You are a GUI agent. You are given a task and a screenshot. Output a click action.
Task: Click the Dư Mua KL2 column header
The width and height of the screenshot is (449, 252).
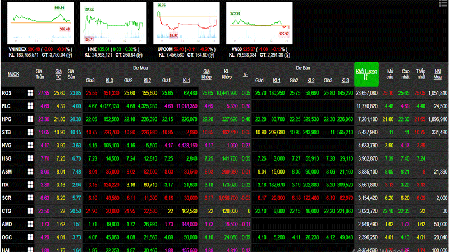(x=147, y=81)
